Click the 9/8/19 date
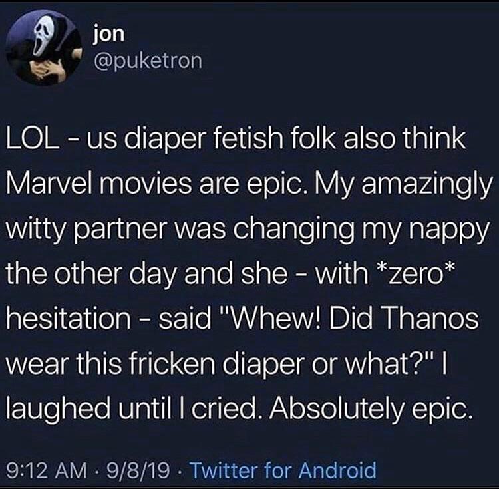 pos(145,470)
